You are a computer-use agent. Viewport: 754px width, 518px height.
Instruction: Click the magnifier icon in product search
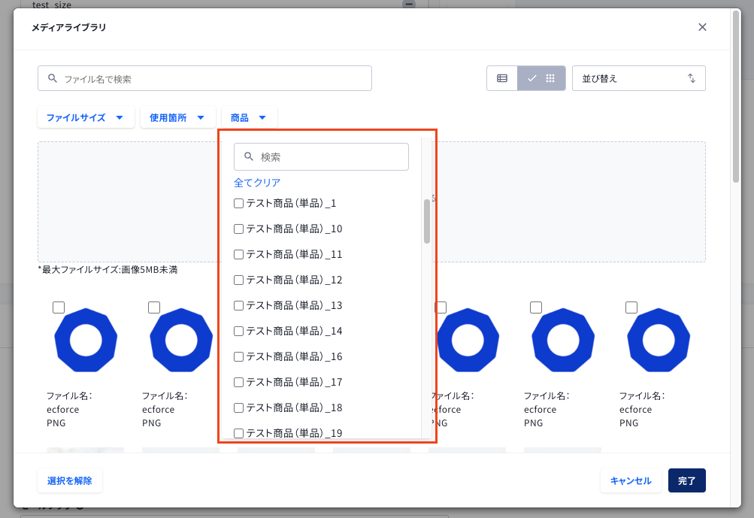coord(249,157)
